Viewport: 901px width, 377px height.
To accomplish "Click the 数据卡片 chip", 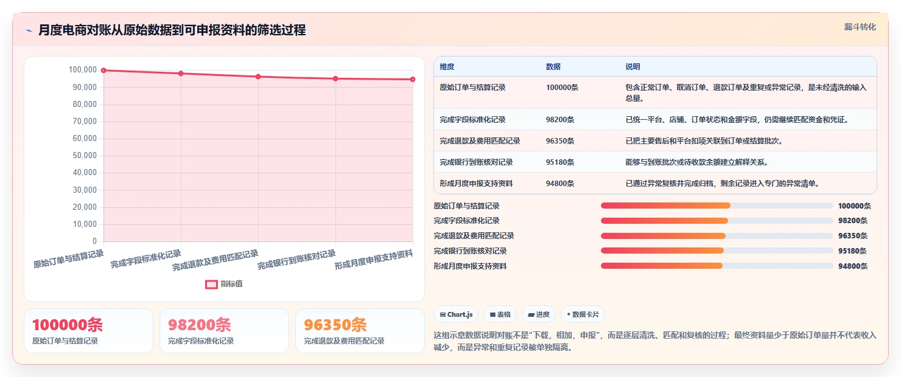I will [x=583, y=314].
